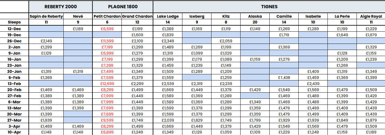Click the TIGNES resort header

tap(269, 7)
